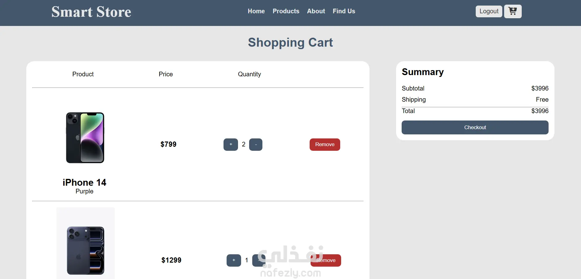The image size is (581, 279).
Task: Click the Purple color label
Action: (84, 191)
